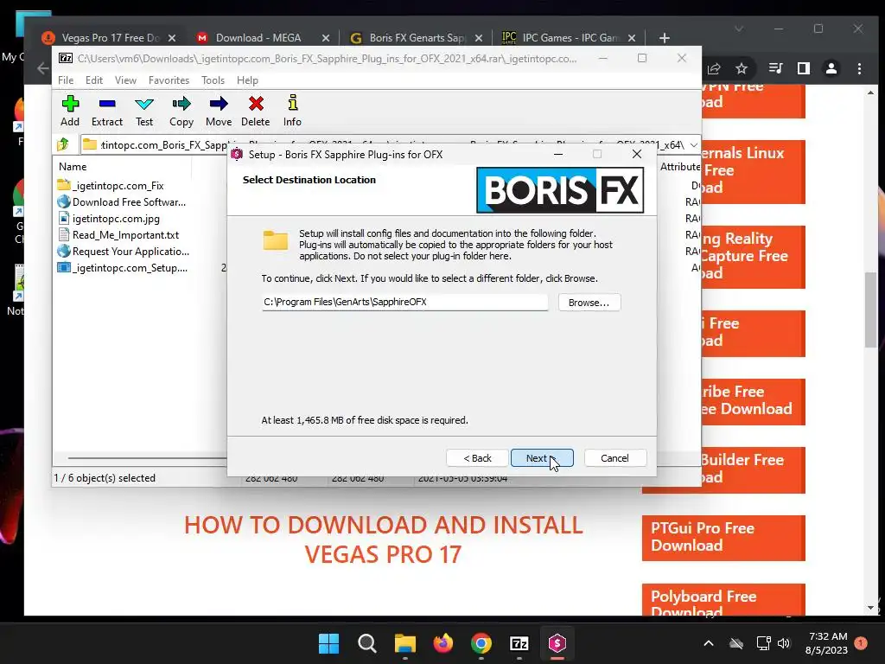The width and height of the screenshot is (885, 664).
Task: Toggle the Chrome side panel icon
Action: coord(804,68)
